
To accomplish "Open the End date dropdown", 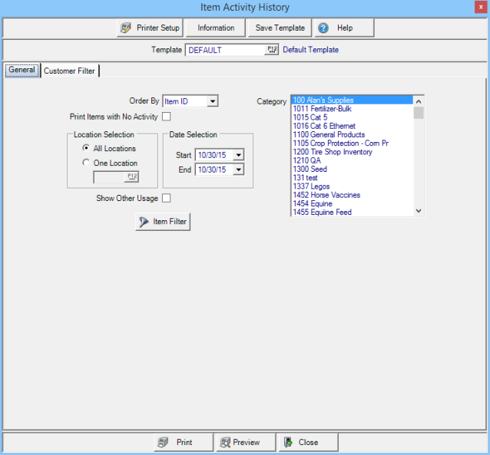I will 238,170.
